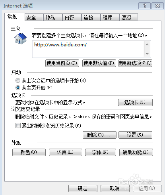This screenshot has height=195, width=165.
Task: Click the 使用当前页 button
Action: click(x=62, y=63)
